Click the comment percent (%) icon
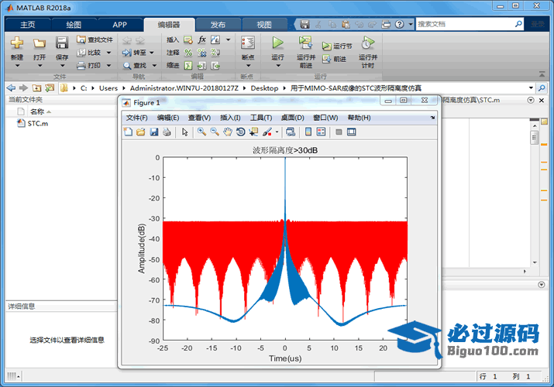This screenshot has width=554, height=387. pyautogui.click(x=188, y=53)
